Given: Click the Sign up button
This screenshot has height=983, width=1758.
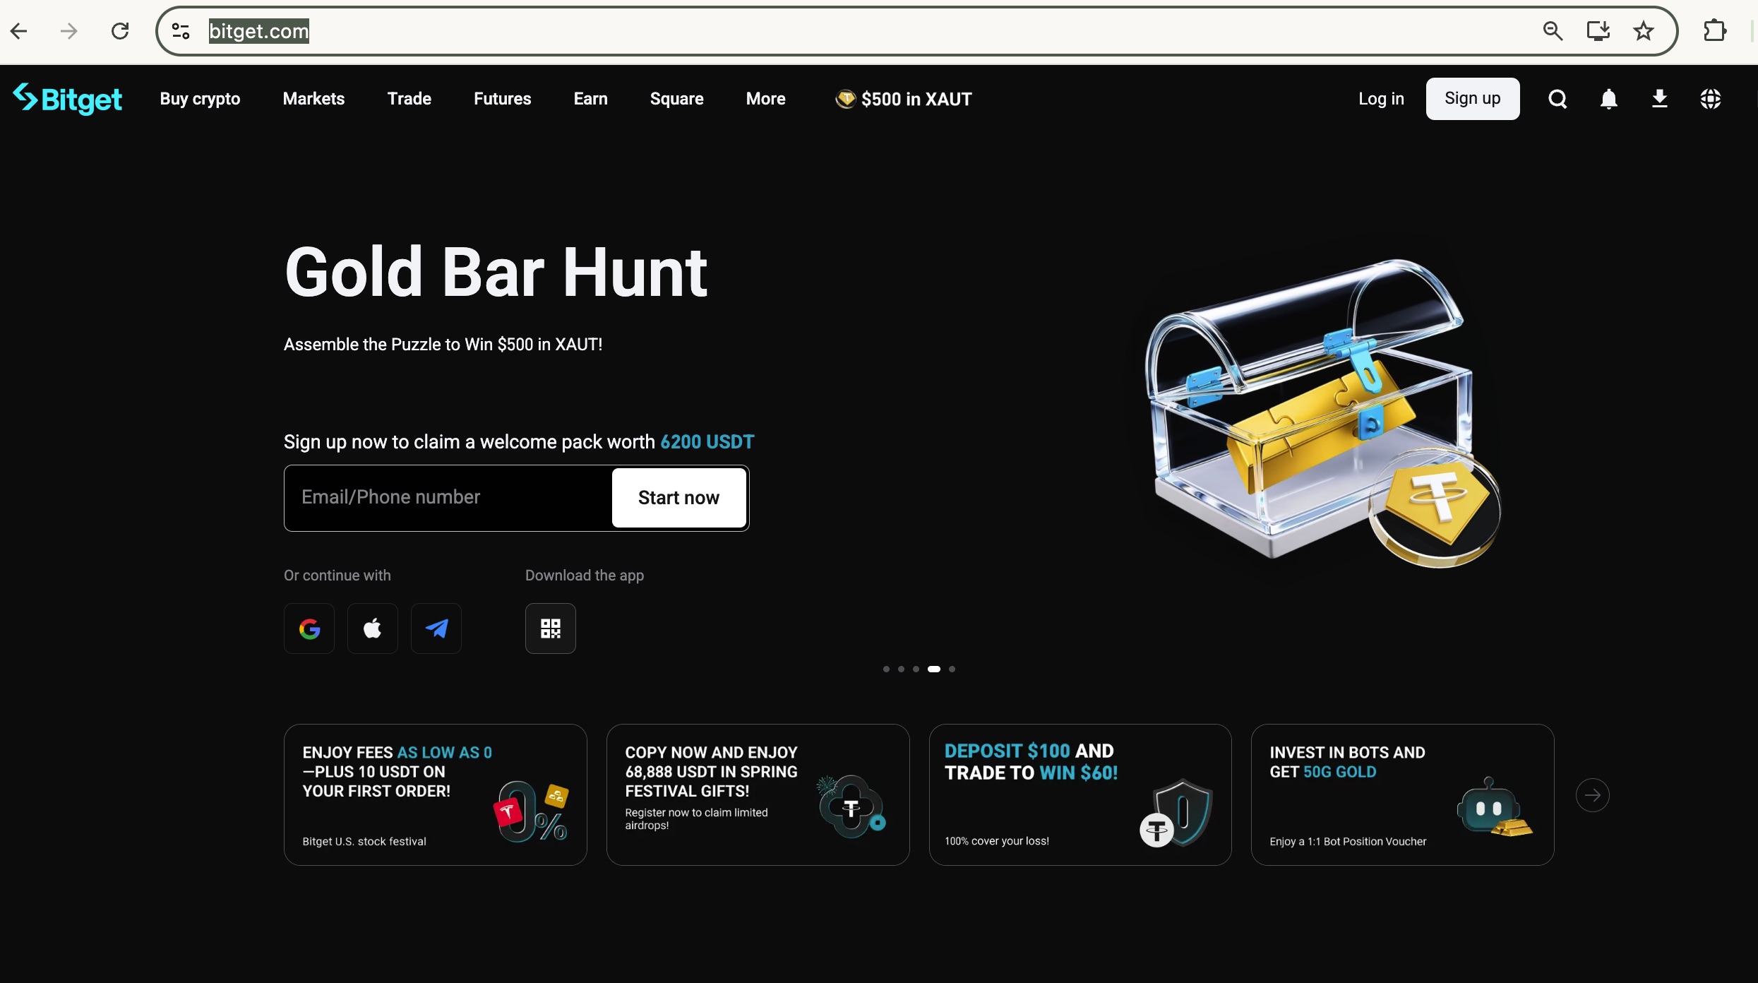Looking at the screenshot, I should (x=1472, y=99).
